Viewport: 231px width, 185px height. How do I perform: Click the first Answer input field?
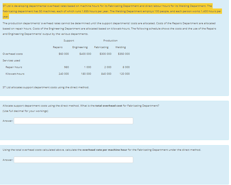pos(74,121)
